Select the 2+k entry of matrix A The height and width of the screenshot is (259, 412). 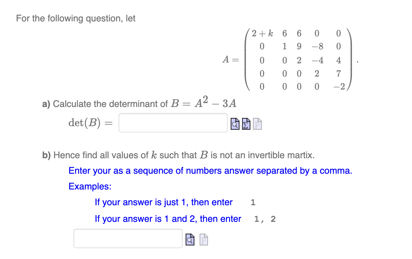(x=262, y=33)
